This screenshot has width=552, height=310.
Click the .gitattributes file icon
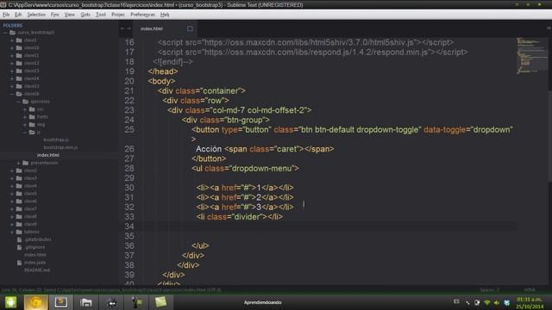19,239
